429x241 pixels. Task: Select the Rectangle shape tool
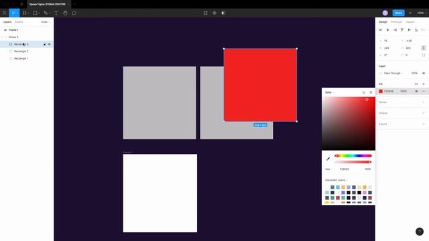(35, 13)
